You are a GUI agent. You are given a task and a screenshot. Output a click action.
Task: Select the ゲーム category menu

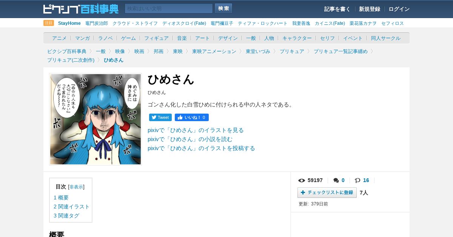point(128,38)
